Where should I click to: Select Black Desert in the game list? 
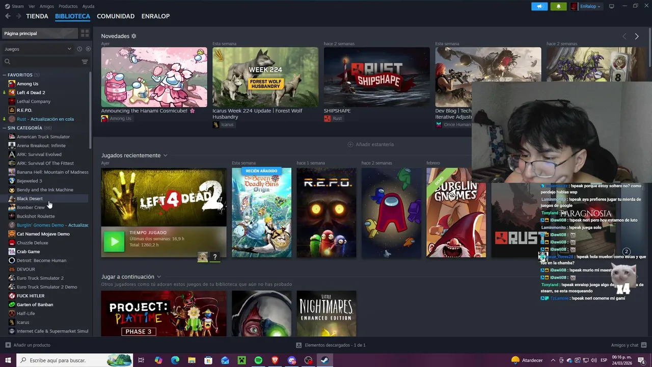tap(30, 199)
